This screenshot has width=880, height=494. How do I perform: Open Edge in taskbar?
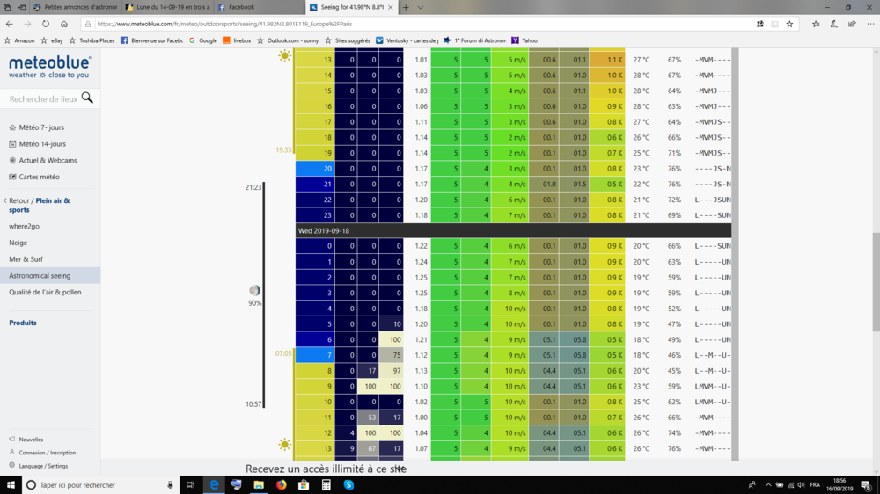point(214,485)
